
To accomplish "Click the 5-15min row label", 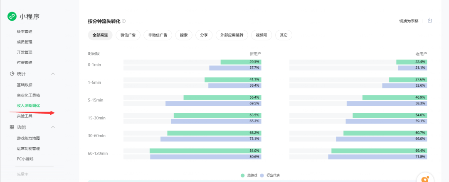I will 95,100.
